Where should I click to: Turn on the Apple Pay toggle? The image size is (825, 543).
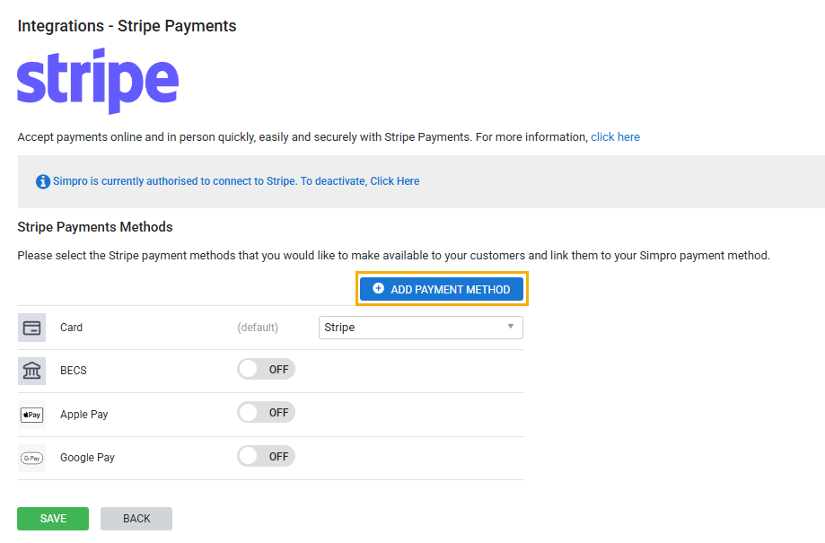tap(266, 413)
